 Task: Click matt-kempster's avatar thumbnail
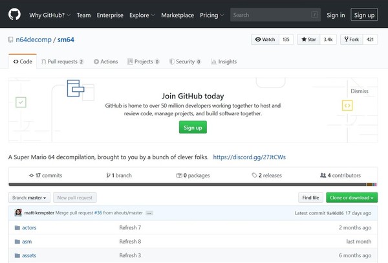coord(18,212)
